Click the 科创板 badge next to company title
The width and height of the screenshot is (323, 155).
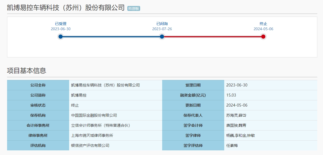tap(134, 8)
